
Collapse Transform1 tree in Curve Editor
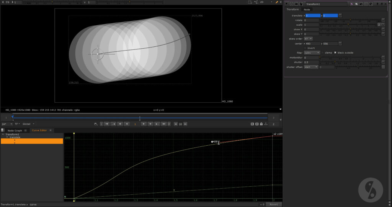[x=3, y=135]
